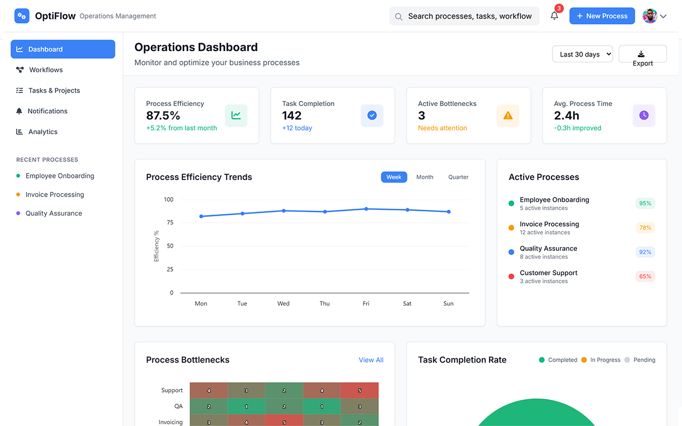
Task: Toggle the Completed legend item
Action: 558,360
